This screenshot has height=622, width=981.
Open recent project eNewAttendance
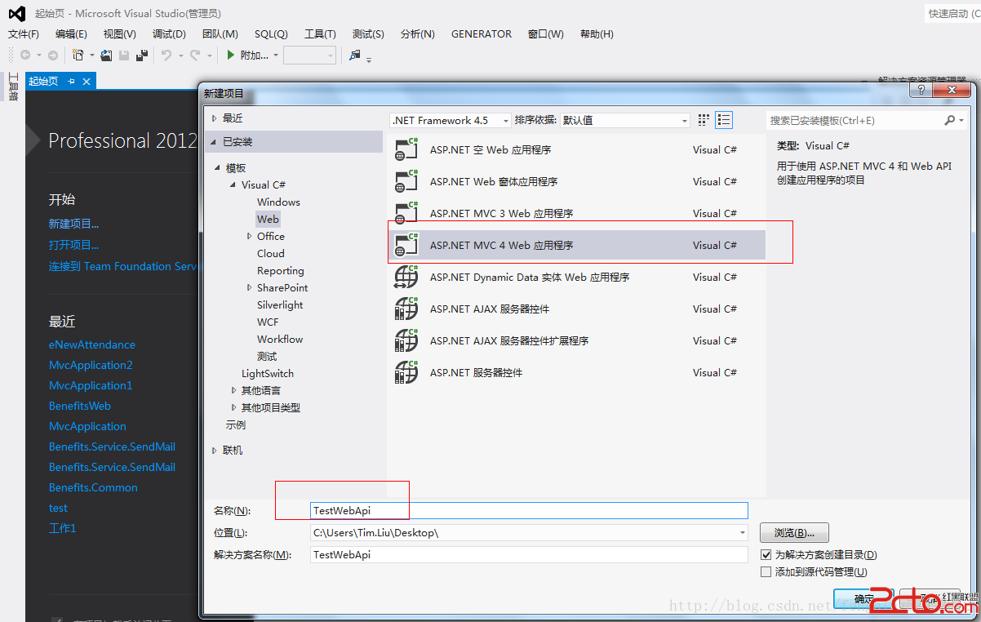(x=92, y=344)
